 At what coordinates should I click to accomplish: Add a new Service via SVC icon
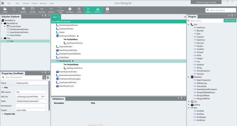[x=51, y=10]
